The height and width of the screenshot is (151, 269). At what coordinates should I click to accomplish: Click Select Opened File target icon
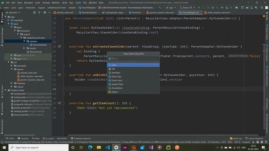pyautogui.click(x=34, y=13)
